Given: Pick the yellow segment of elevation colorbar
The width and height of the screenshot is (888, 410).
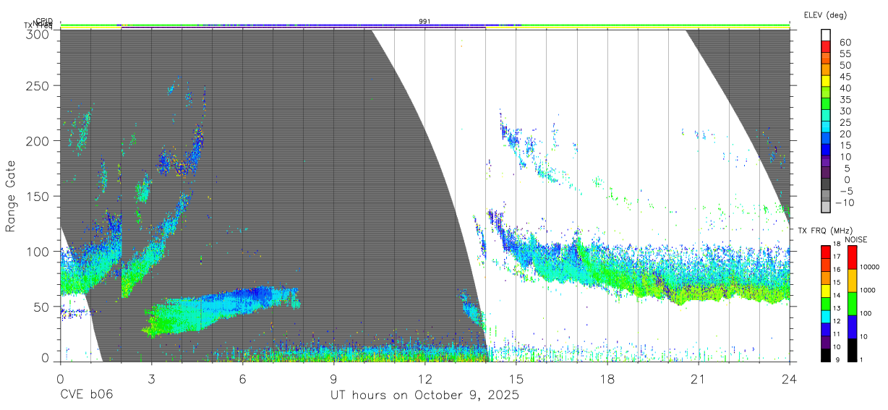Looking at the screenshot, I should point(825,80).
